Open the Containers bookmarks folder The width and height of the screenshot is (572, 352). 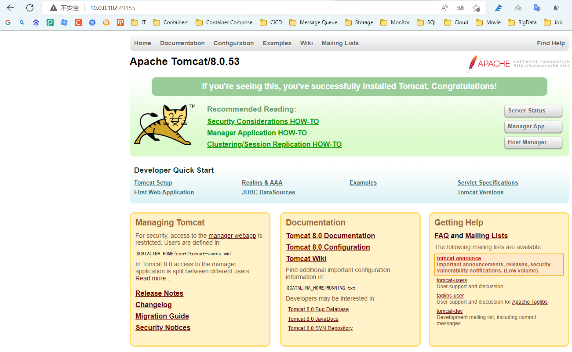171,22
